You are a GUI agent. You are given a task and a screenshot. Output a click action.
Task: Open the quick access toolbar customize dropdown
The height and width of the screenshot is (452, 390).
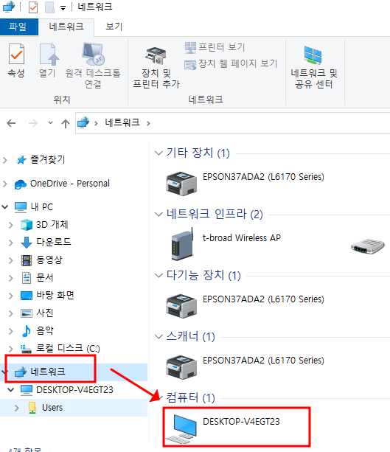point(63,8)
